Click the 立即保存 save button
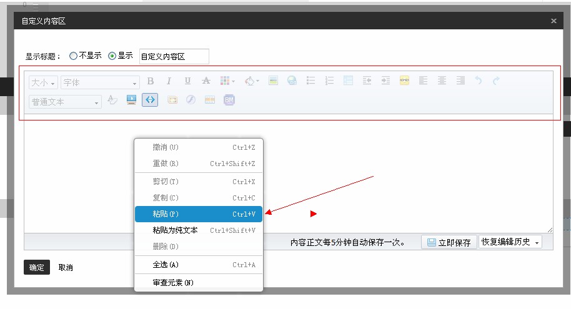571x309 pixels. 449,242
